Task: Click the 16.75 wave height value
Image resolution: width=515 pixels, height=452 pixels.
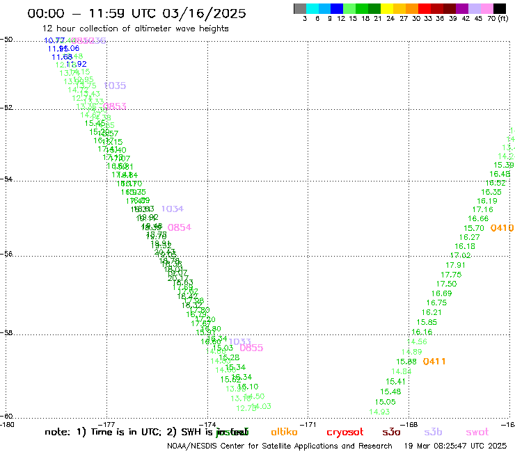Action: (x=436, y=302)
